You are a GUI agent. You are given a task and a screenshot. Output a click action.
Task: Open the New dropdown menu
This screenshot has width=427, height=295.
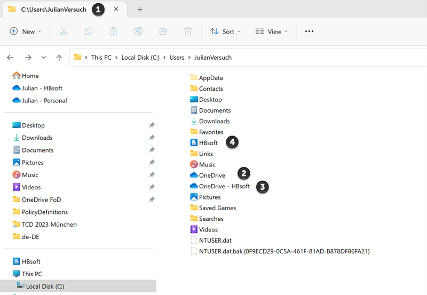(x=26, y=31)
